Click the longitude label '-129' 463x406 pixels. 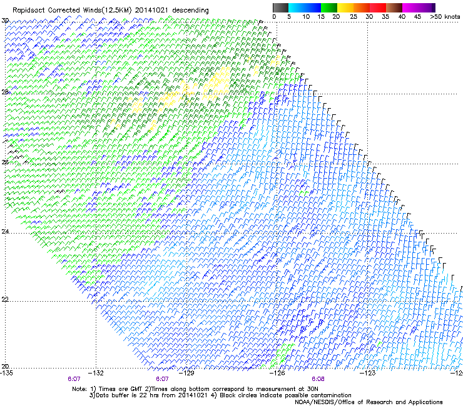pos(187,373)
